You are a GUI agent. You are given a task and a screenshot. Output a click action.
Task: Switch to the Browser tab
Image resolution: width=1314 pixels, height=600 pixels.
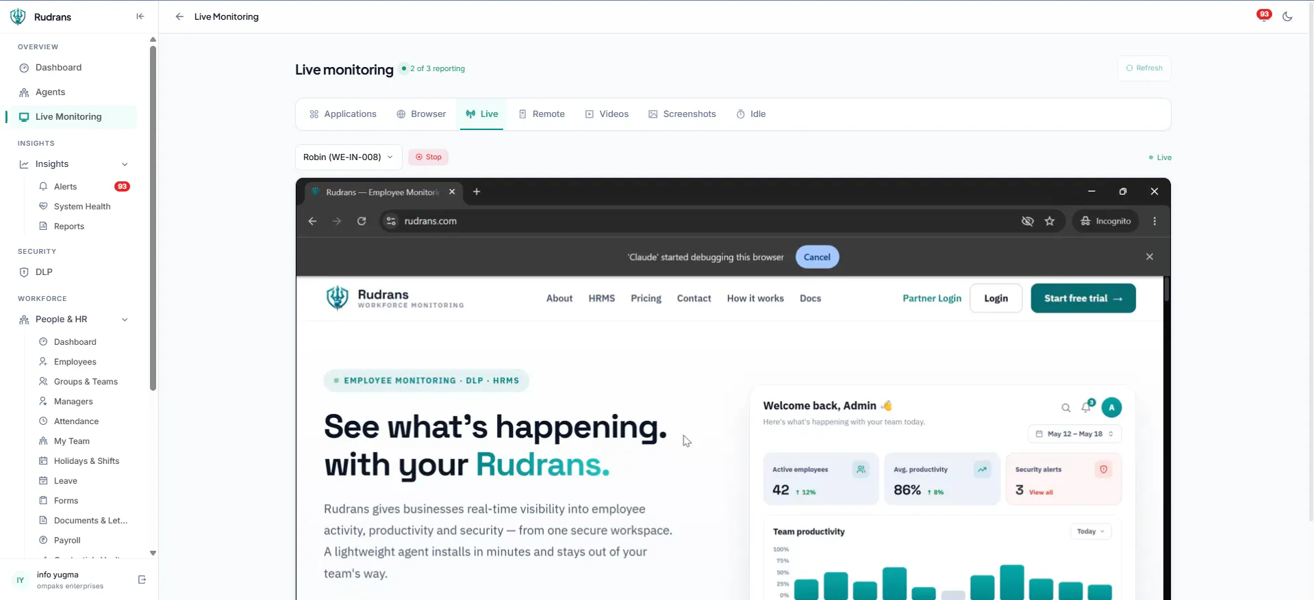point(422,114)
